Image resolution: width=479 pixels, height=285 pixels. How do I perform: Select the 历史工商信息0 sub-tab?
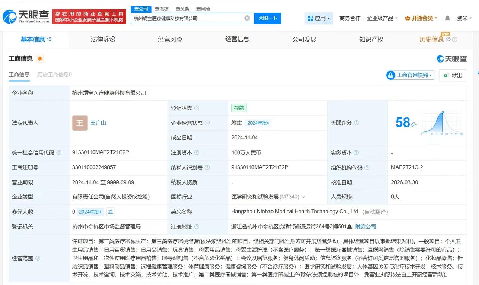pyautogui.click(x=54, y=75)
